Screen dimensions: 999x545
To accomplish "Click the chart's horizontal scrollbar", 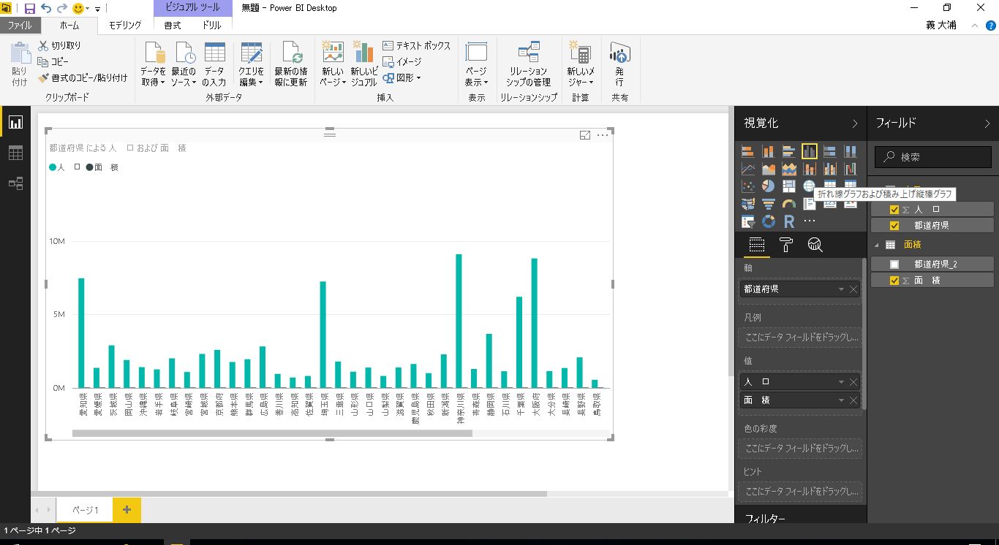I will (272, 433).
